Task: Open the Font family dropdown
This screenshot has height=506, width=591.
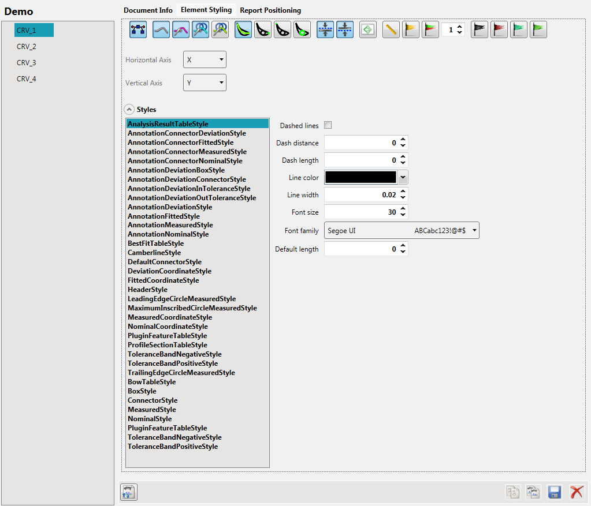Action: (402, 231)
